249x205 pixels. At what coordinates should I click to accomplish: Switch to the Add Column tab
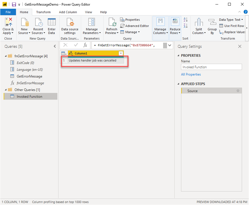pos(68,12)
